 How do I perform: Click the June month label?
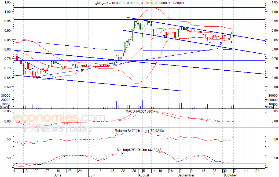point(58,175)
